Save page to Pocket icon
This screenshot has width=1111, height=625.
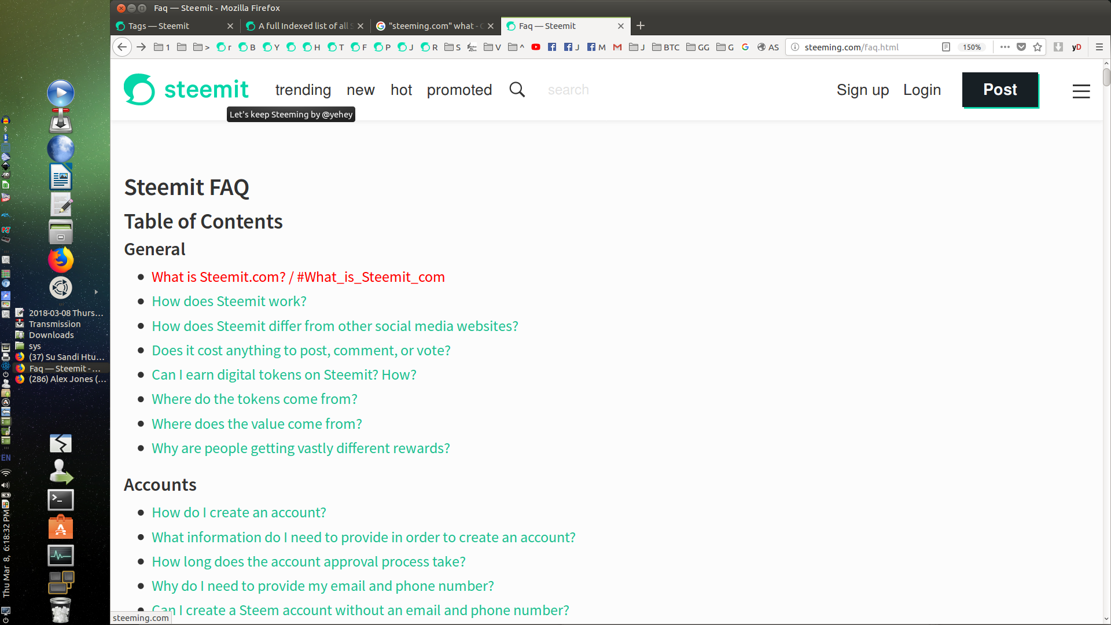pos(1021,47)
